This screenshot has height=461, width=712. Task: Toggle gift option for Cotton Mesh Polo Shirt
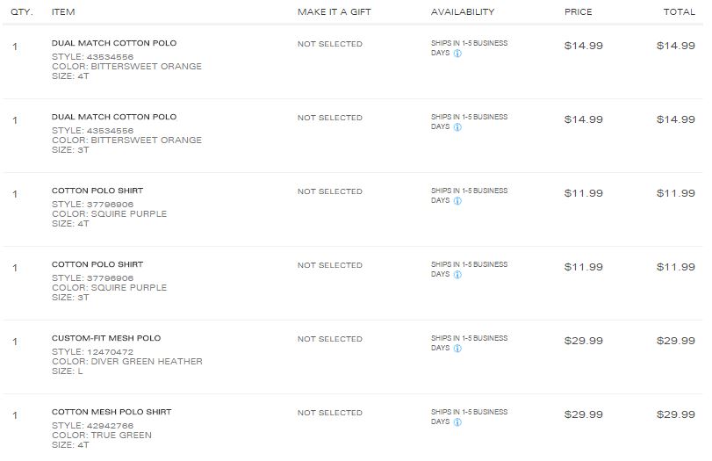(329, 413)
